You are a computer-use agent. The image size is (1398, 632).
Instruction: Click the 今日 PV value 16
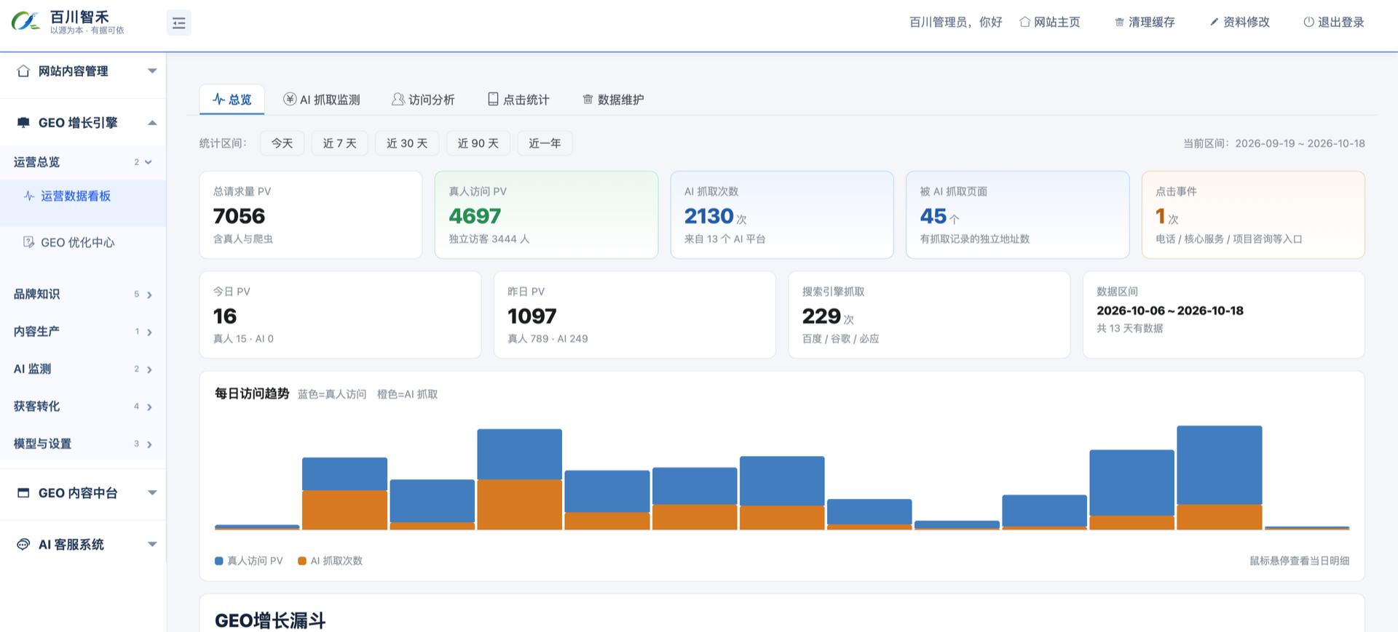coord(225,316)
